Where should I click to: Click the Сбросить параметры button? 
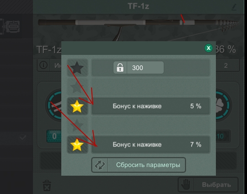(x=139, y=165)
